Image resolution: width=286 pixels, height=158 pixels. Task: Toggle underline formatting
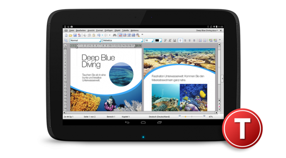pyautogui.click(x=175, y=41)
